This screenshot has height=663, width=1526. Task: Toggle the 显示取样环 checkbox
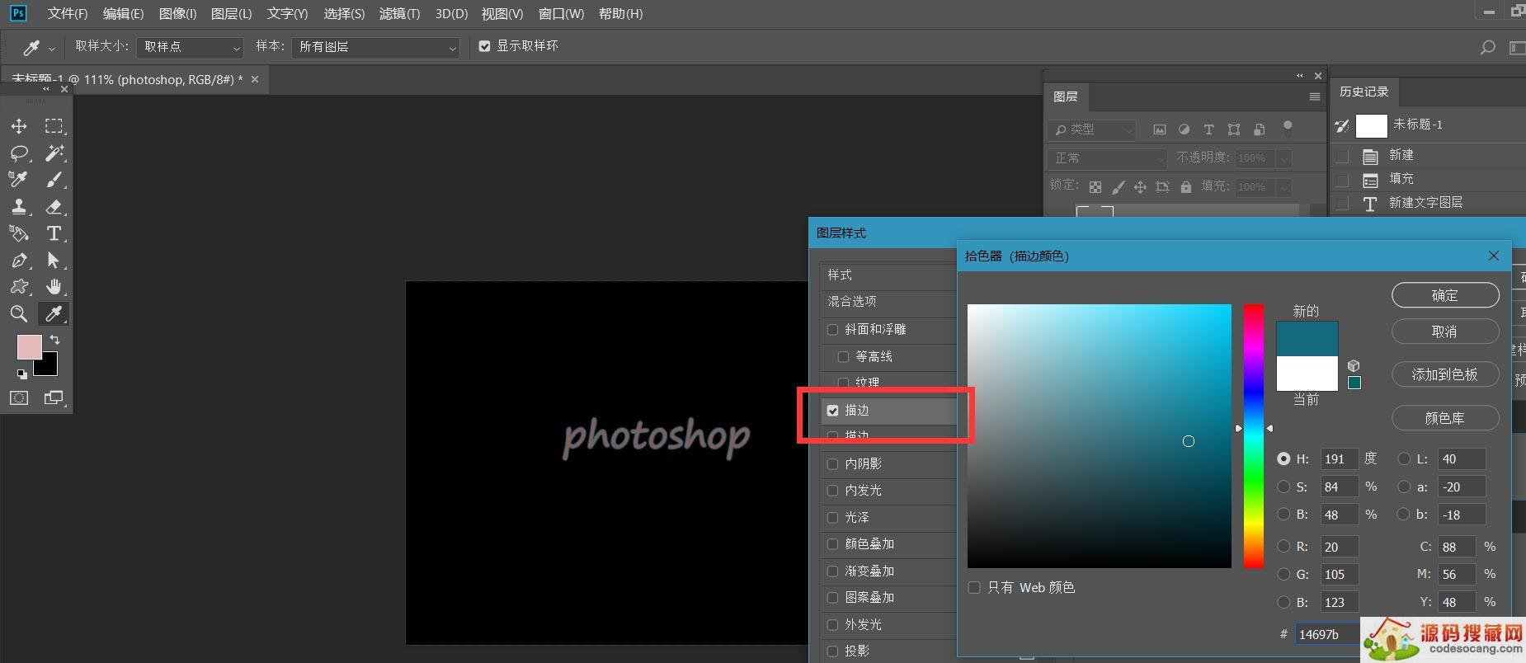pos(485,46)
